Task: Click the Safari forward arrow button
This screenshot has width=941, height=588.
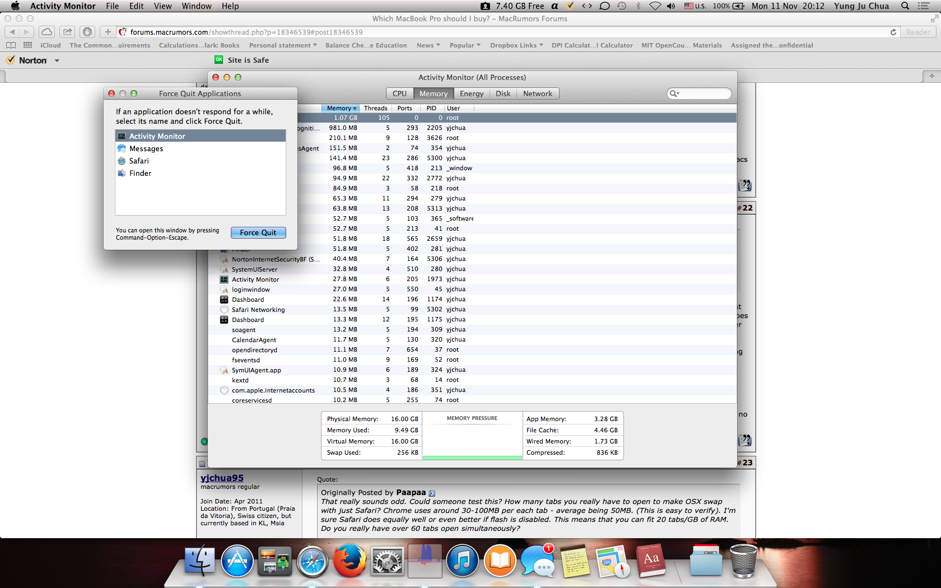Action: [x=26, y=32]
